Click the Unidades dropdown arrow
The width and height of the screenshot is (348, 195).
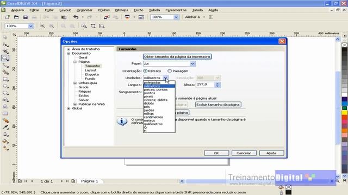click(165, 78)
